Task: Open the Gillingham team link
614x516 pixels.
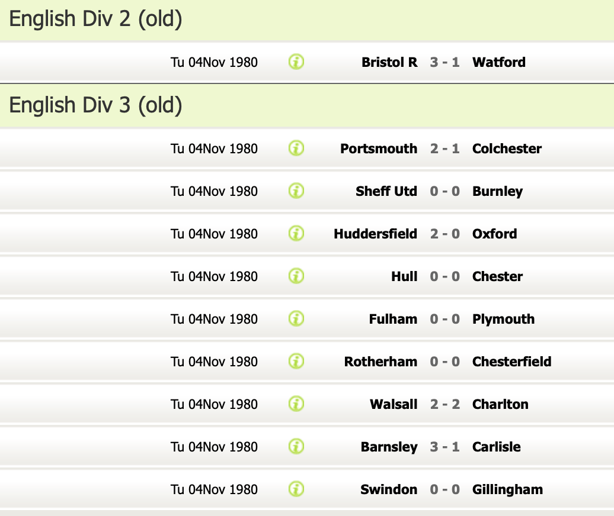Action: click(507, 489)
